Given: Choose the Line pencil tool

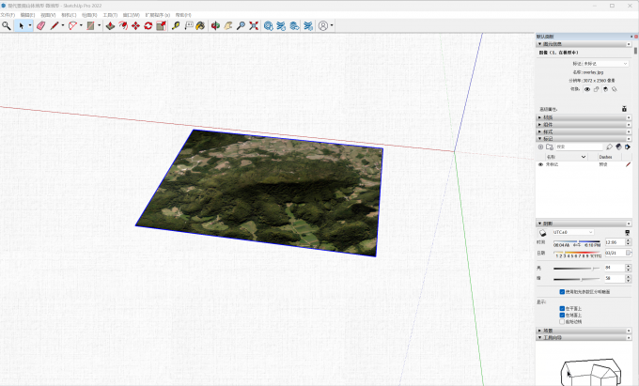Looking at the screenshot, I should click(x=55, y=25).
